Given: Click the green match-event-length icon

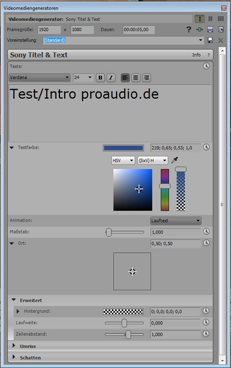Looking at the screenshot, I should click(x=199, y=29).
